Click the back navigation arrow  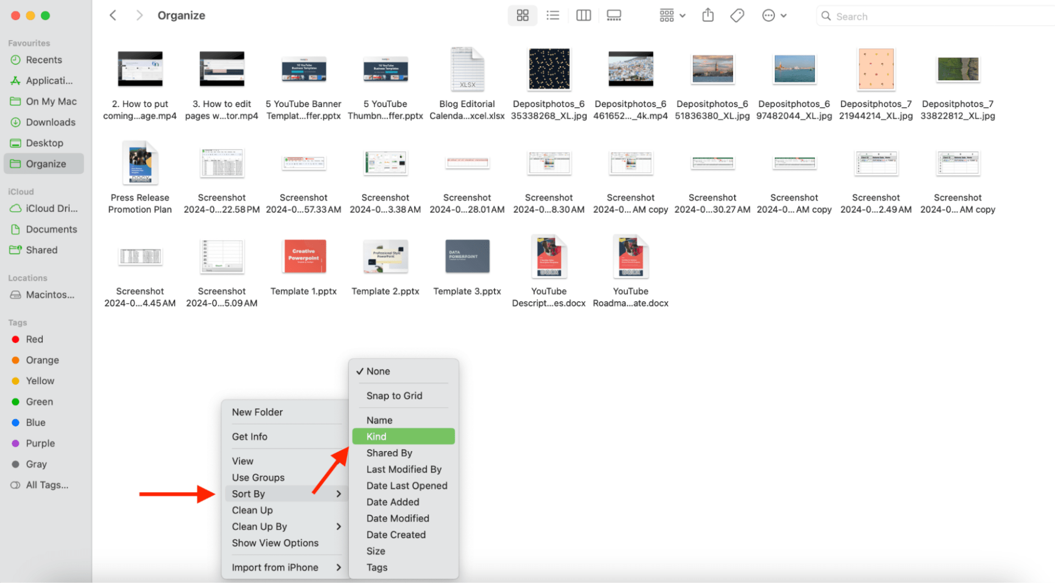tap(113, 15)
